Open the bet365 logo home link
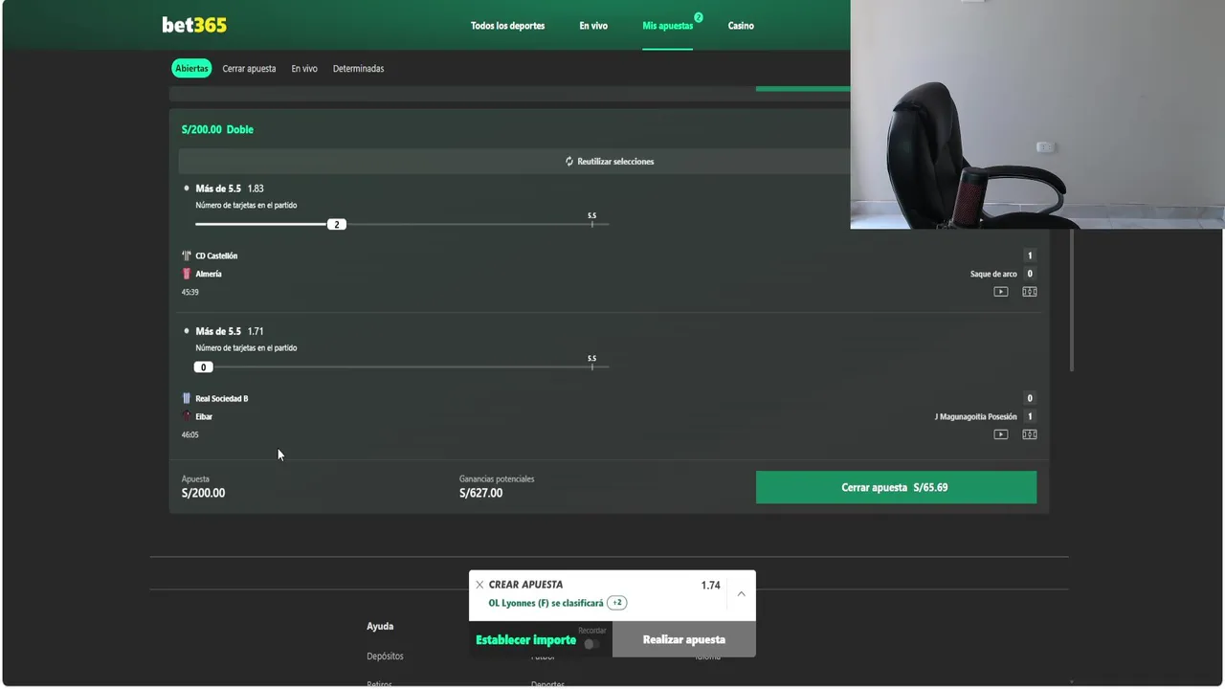This screenshot has height=689, width=1225. 194,25
